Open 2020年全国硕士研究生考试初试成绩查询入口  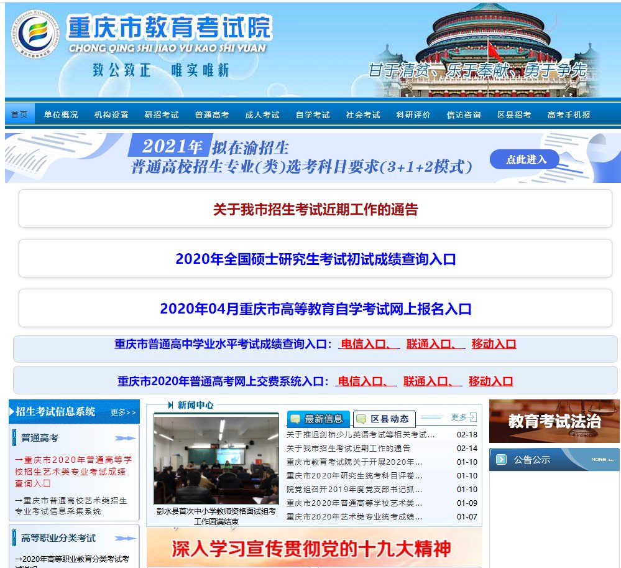pos(315,259)
